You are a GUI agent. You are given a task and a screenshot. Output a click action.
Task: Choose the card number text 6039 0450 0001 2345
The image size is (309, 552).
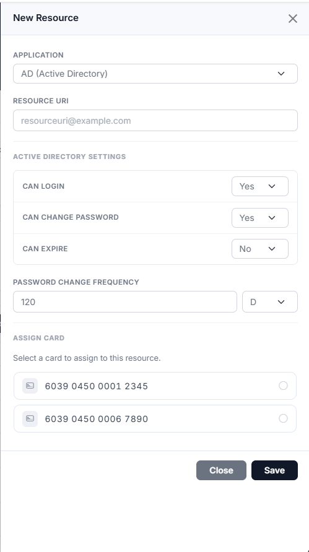click(x=97, y=386)
